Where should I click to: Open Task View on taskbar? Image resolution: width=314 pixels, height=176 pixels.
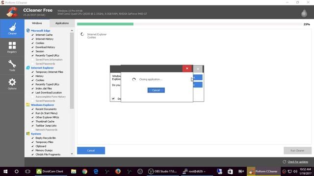tap(27, 172)
